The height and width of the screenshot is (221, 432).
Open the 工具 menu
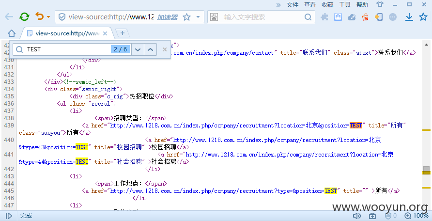[345, 5]
